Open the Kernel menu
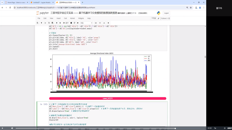Screen dimensions: 232x130 click(72, 18)
